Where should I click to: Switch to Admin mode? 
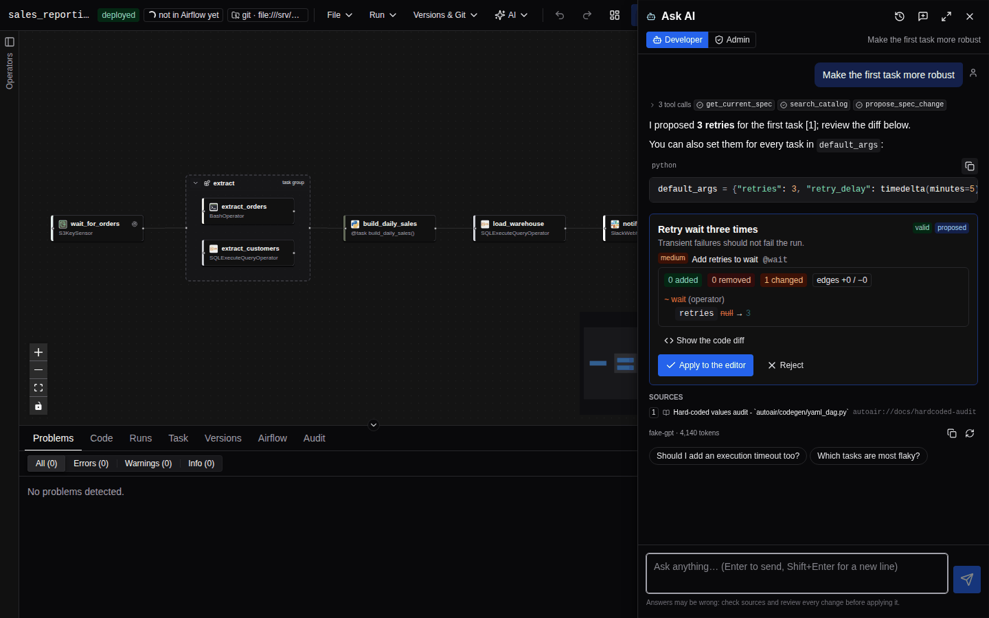tap(732, 40)
